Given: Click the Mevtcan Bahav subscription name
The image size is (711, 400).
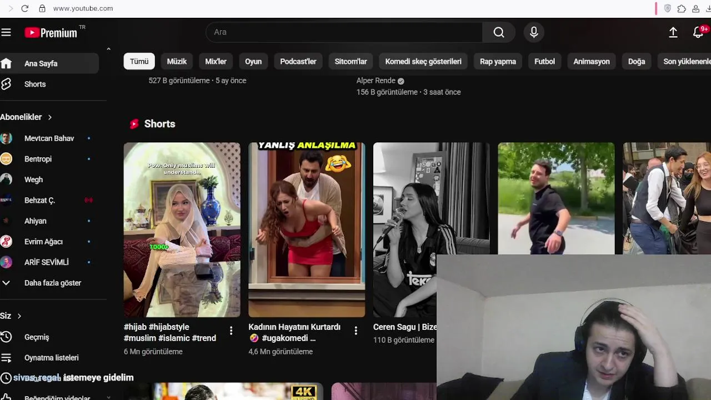Looking at the screenshot, I should tap(49, 138).
